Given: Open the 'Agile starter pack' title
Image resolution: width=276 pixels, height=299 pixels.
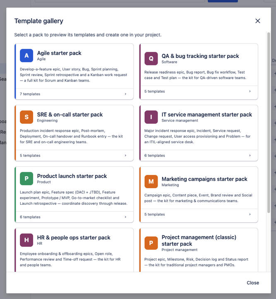Looking at the screenshot, I should 59,53.
